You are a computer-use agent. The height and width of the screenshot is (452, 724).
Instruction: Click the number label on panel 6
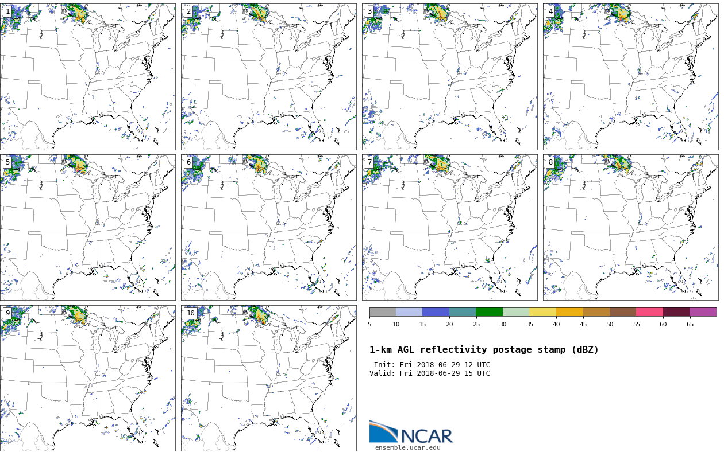[x=188, y=162]
